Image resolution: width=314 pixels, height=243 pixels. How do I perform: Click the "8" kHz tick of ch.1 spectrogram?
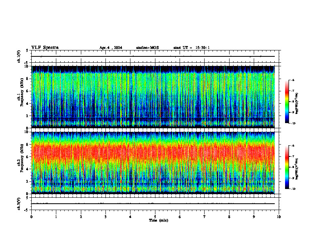point(28,79)
